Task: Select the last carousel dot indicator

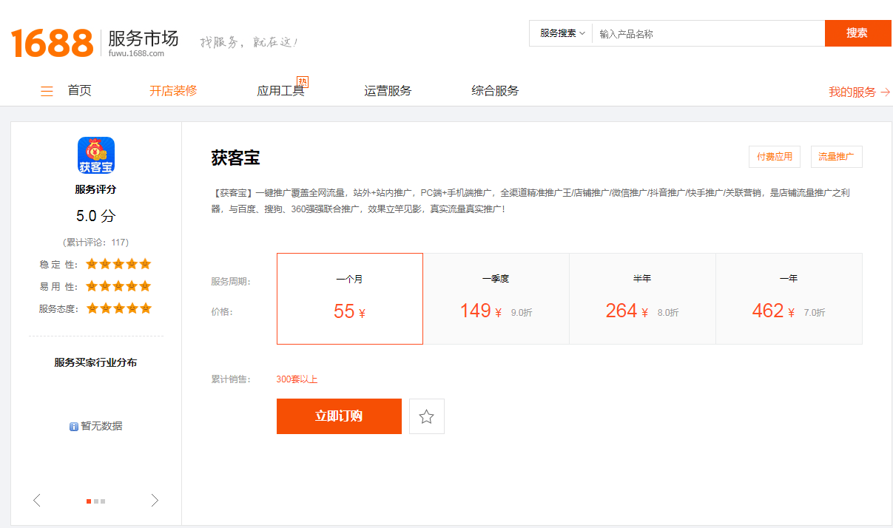Action: (103, 501)
